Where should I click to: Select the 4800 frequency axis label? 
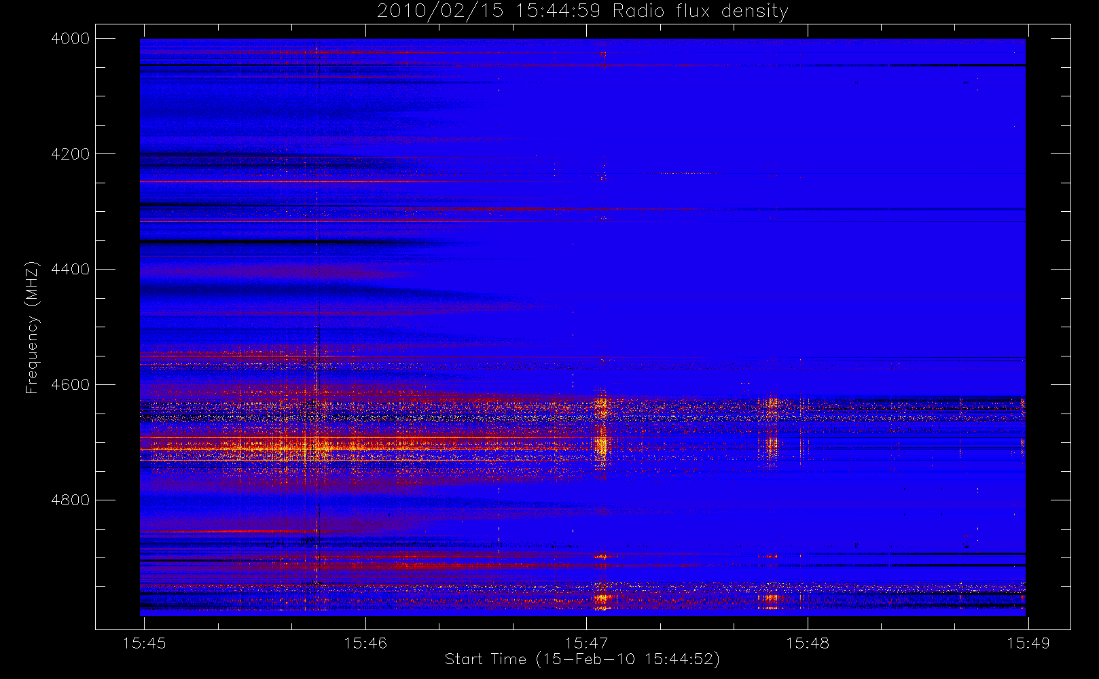coord(71,500)
